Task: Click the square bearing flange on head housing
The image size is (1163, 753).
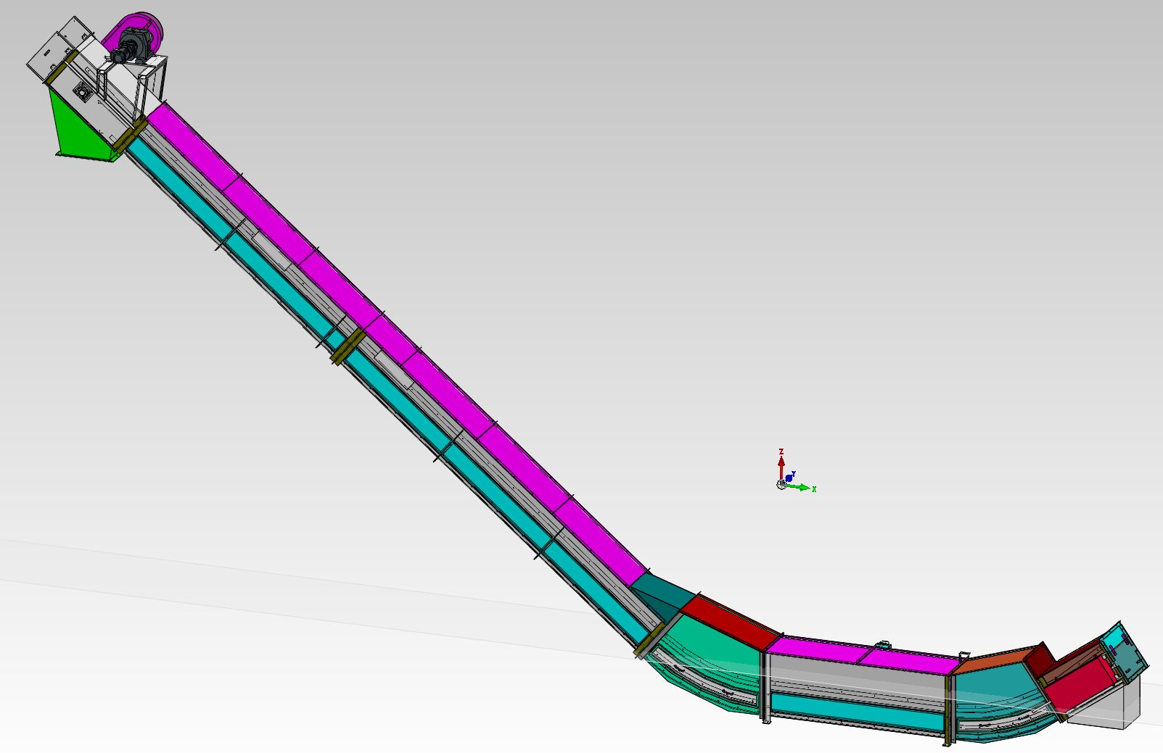Action: coord(81,91)
